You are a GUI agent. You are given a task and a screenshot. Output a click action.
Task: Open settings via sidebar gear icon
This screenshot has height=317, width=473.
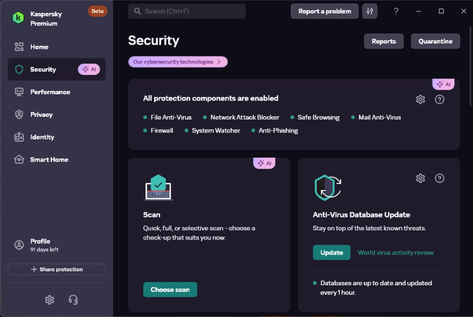click(50, 300)
